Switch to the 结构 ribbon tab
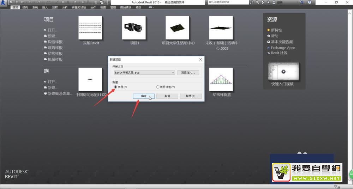The width and height of the screenshot is (353, 189). point(25,7)
